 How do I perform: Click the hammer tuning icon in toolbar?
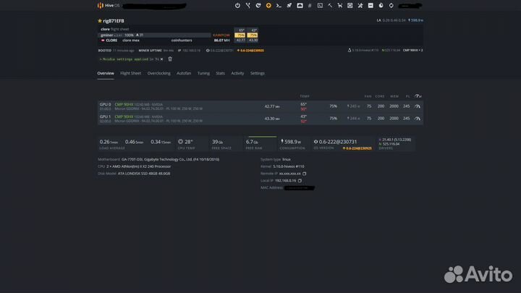coord(330,5)
